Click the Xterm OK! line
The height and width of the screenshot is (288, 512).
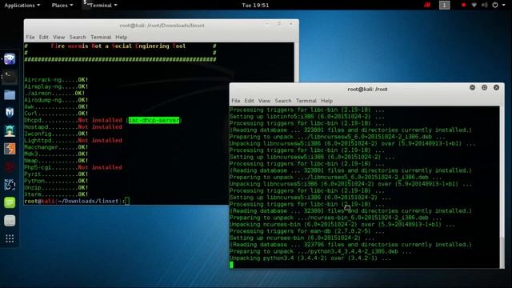56,194
